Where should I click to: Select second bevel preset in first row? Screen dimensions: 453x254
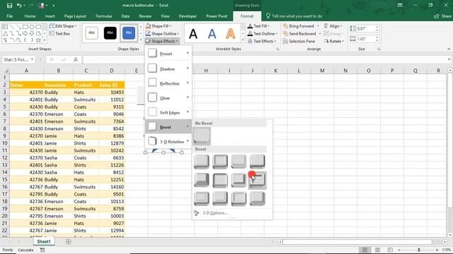pyautogui.click(x=220, y=162)
